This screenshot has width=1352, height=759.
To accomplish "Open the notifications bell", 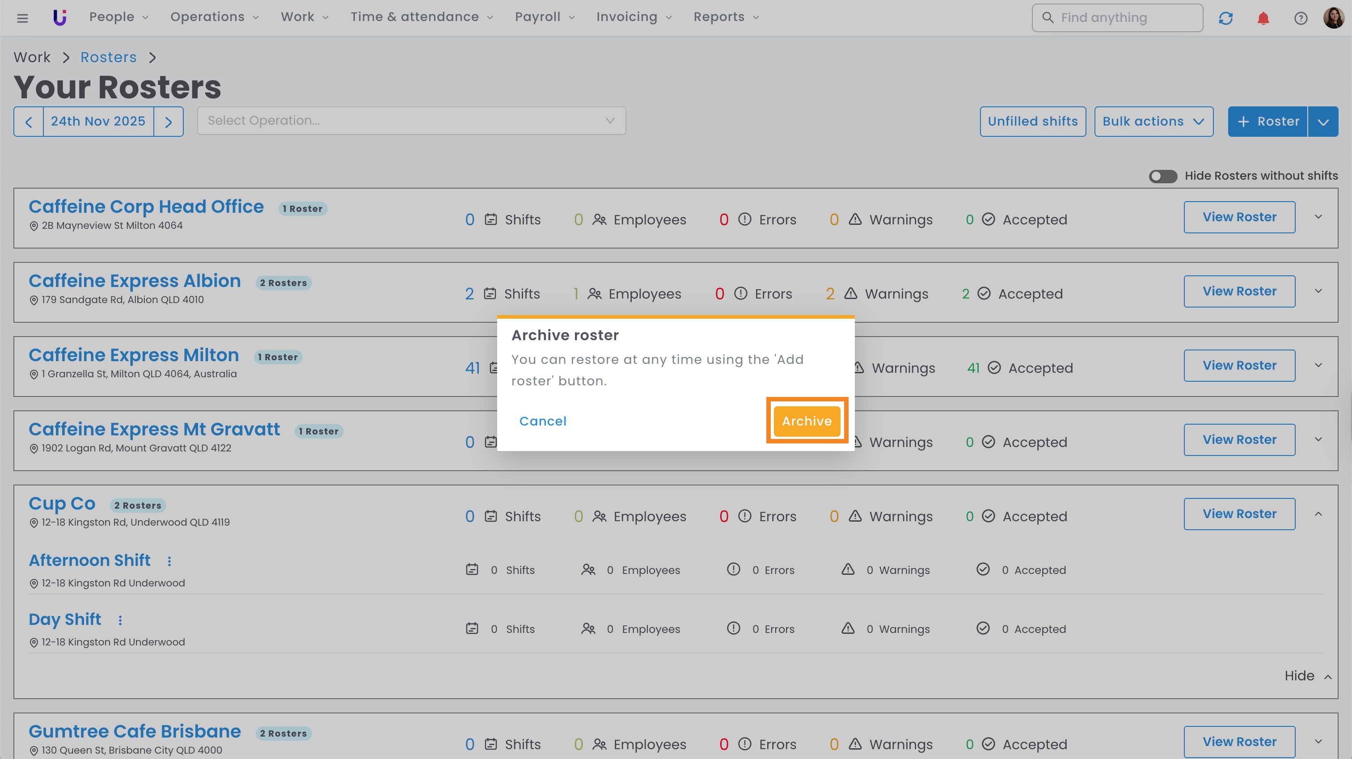I will click(x=1263, y=18).
